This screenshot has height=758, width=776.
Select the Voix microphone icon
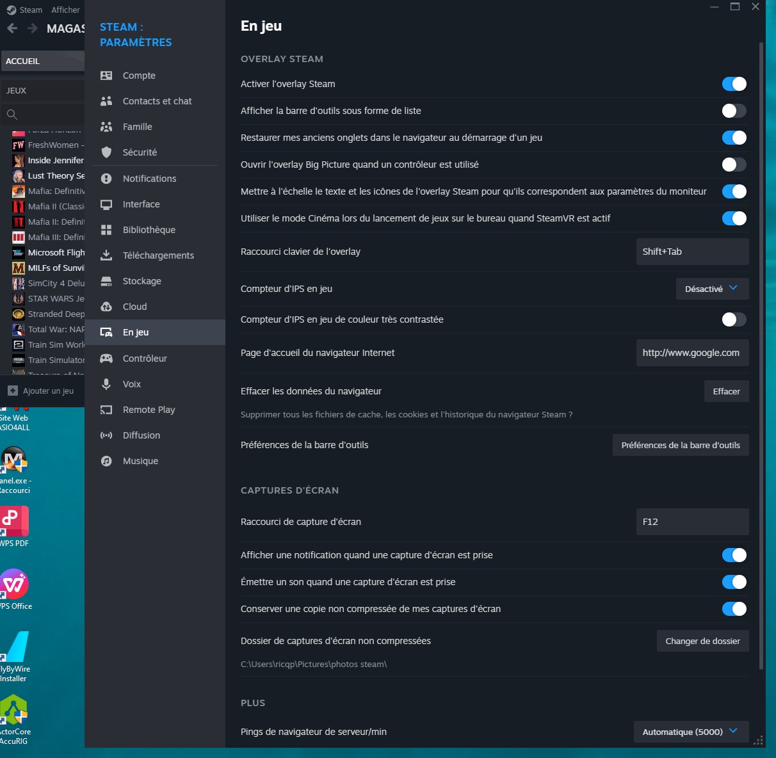point(106,384)
